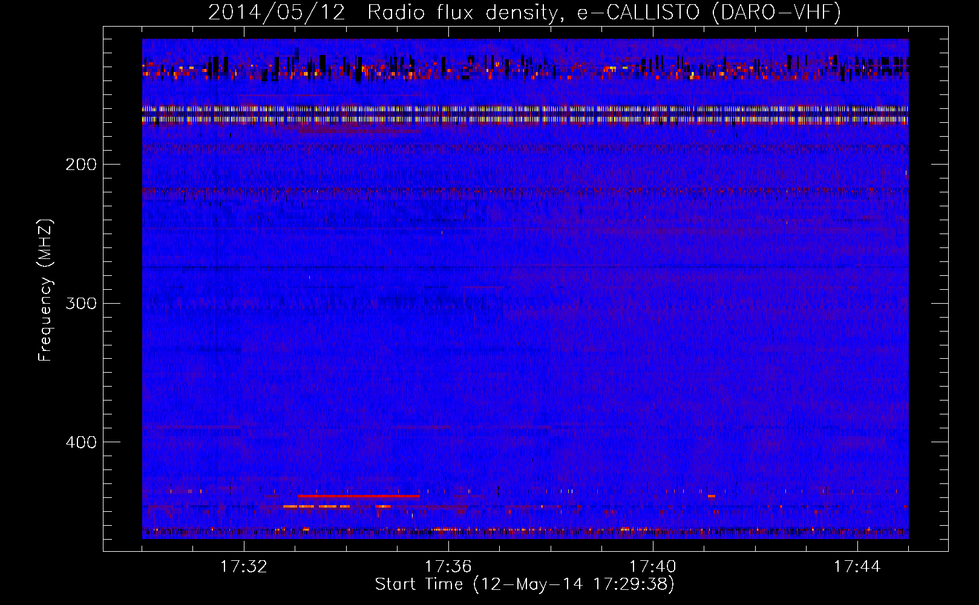This screenshot has height=605, width=979.
Task: Click the plot title '2014/05/12 Radio flux density'
Action: click(382, 12)
